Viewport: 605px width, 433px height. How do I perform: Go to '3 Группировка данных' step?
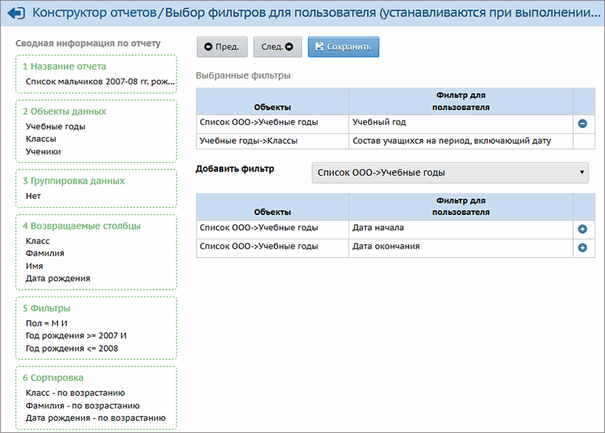(73, 181)
